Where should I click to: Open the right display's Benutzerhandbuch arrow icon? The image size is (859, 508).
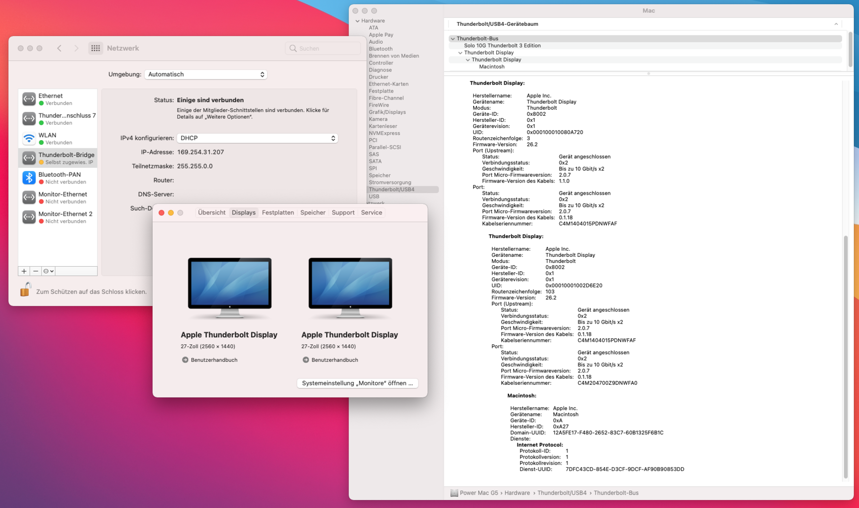pos(306,360)
